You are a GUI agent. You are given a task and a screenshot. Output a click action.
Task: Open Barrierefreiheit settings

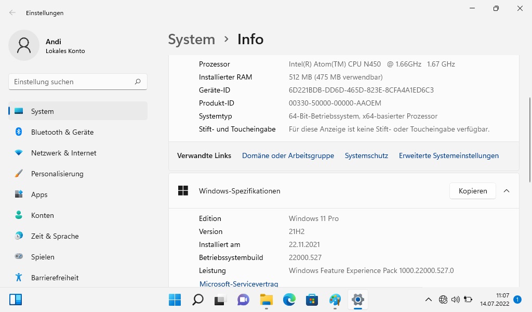[x=55, y=278]
